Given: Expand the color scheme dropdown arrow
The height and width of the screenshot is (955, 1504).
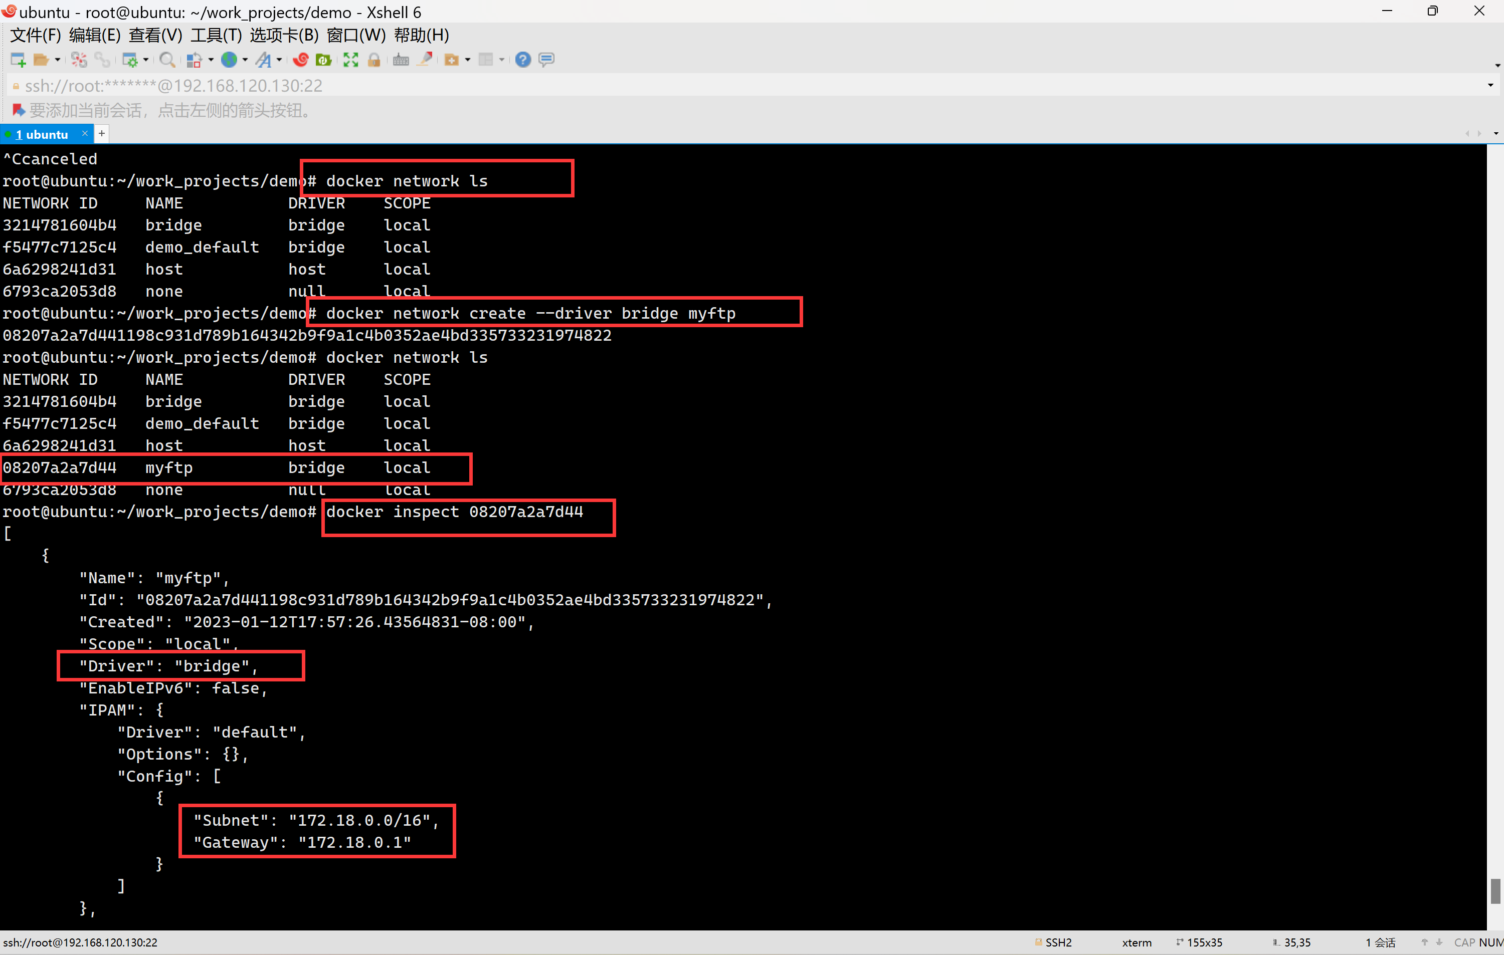Looking at the screenshot, I should tap(211, 60).
